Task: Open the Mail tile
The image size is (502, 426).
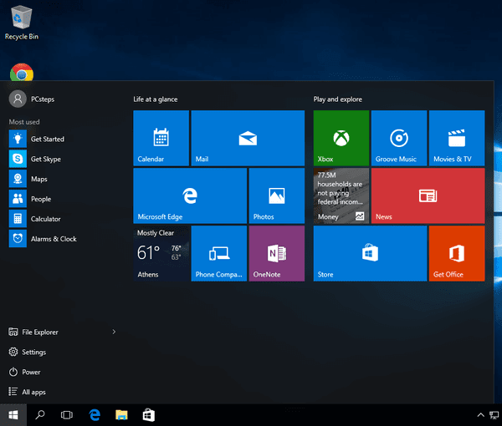Action: coord(248,138)
